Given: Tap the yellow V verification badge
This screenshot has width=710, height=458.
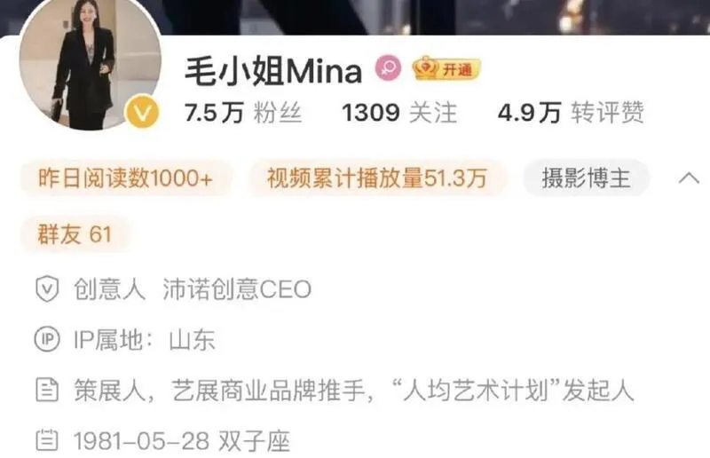Looking at the screenshot, I should [x=142, y=112].
